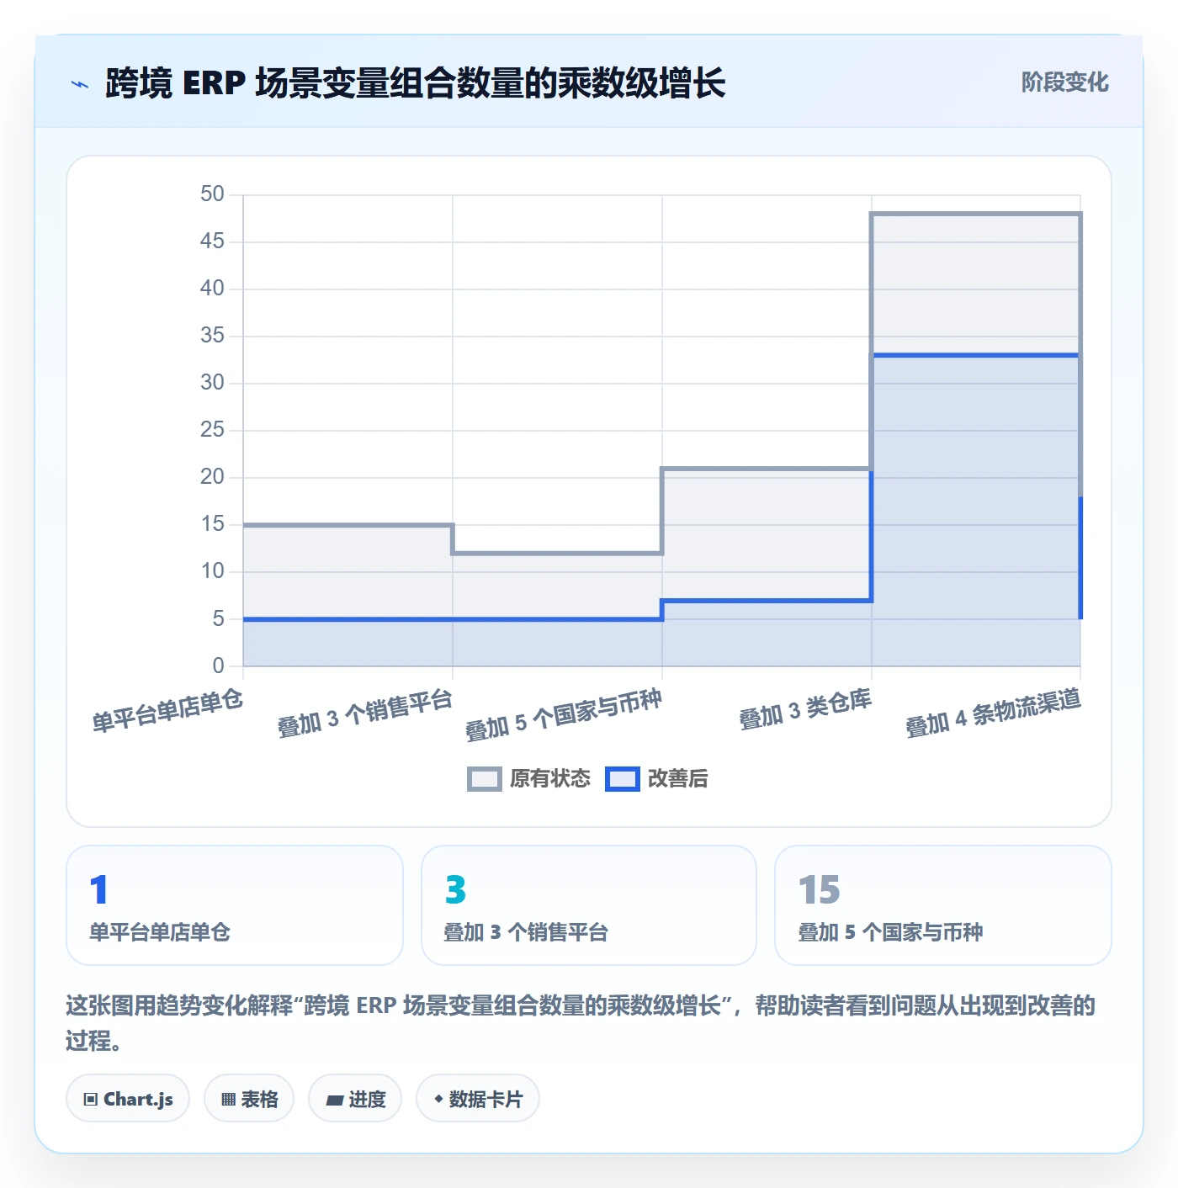Click the square icon in the Chart.js chip
Viewport: 1178px width, 1188px height.
point(91,1100)
